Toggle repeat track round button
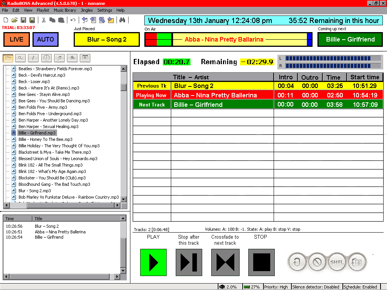The width and height of the screenshot is (387, 290). click(x=297, y=262)
